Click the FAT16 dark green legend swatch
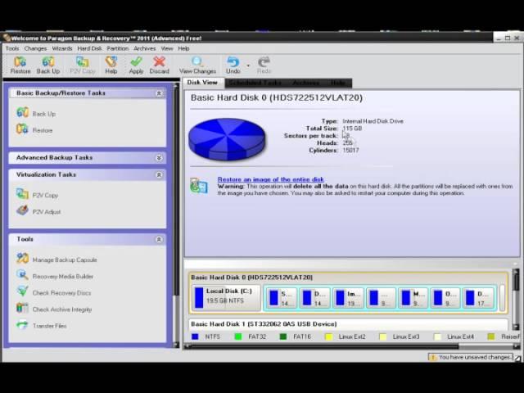Viewport: 524px width, 393px height. tap(283, 337)
